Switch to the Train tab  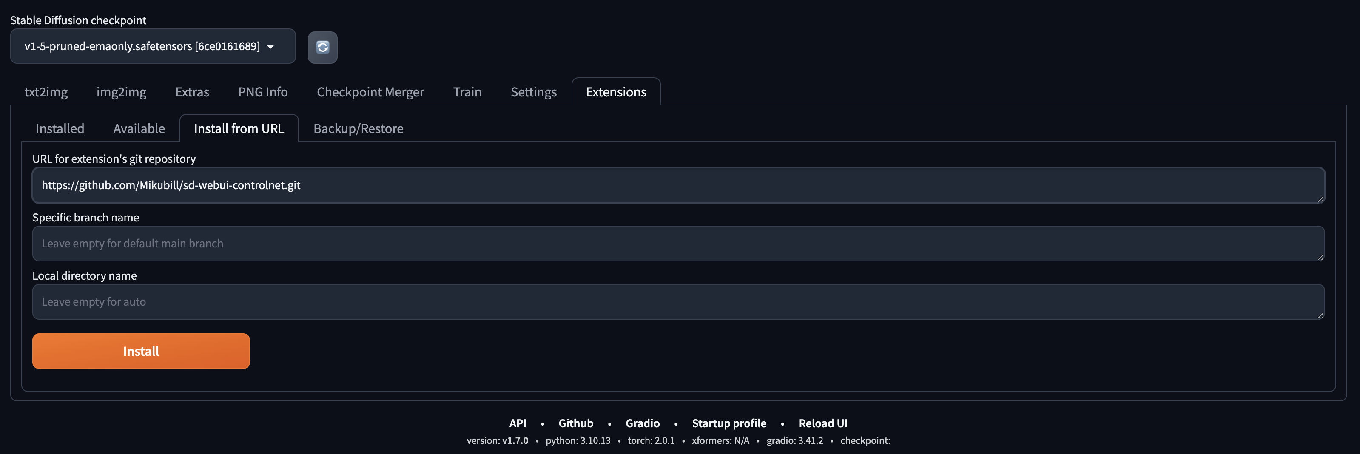467,92
